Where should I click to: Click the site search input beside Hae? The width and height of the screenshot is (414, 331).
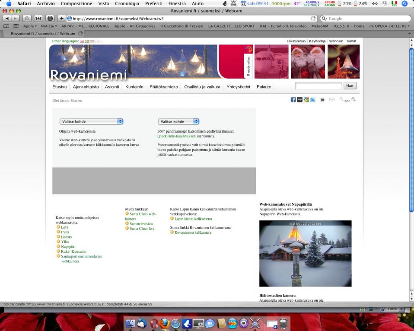point(318,86)
